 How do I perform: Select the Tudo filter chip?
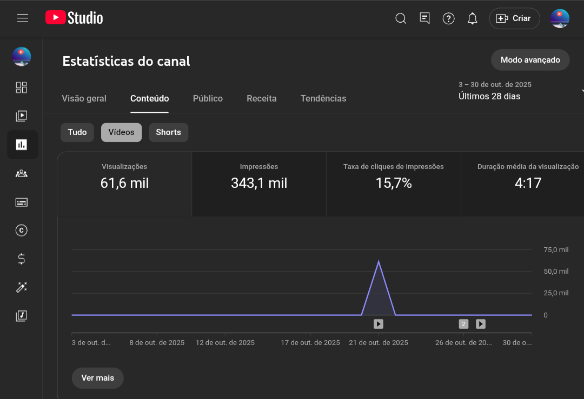[77, 132]
